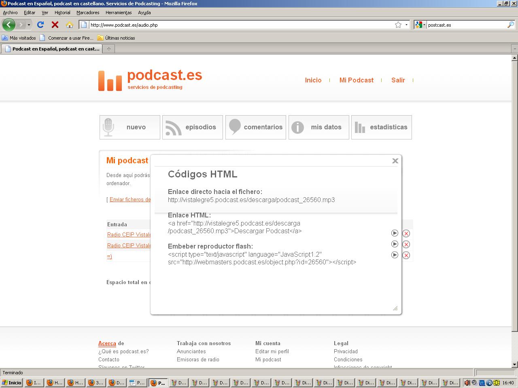
Task: Go to the Firefox home page
Action: pyautogui.click(x=70, y=25)
